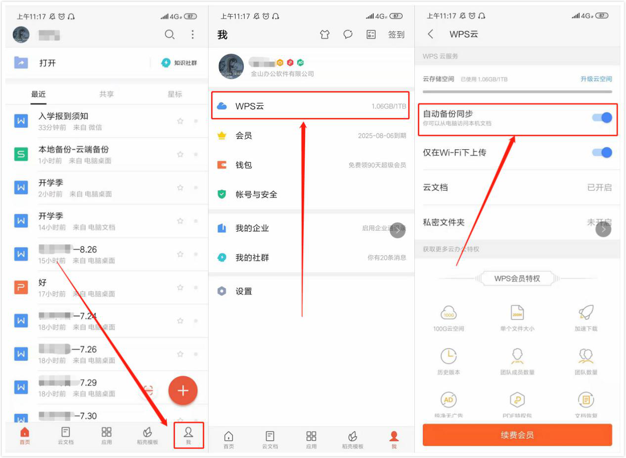The width and height of the screenshot is (626, 458).
Task: Open the three-dot more options menu
Action: 192,35
